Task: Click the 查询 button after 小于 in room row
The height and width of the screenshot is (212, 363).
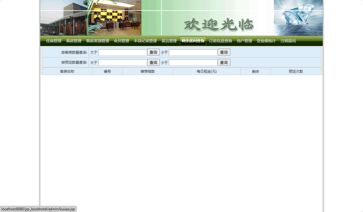Action: pyautogui.click(x=224, y=52)
